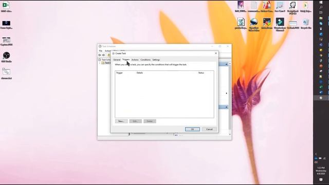Open the submenu arrow in Actions pane
Image resolution: width=329 pixels, height=185 pixels.
pos(226,93)
